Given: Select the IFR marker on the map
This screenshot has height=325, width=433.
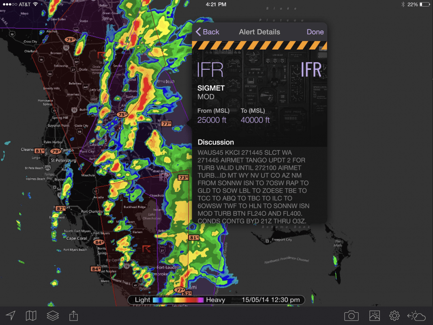Looking at the screenshot, I should [163, 177].
